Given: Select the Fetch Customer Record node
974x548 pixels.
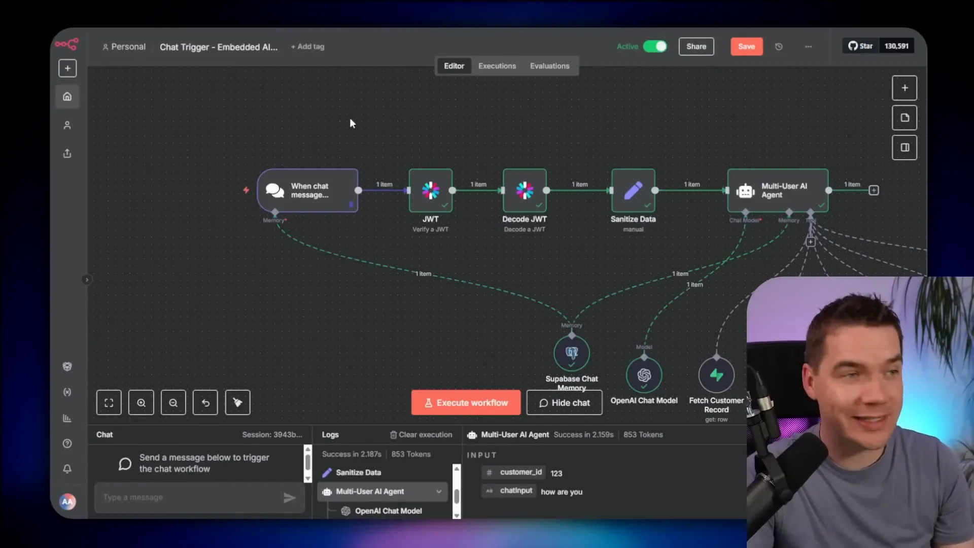Looking at the screenshot, I should pos(716,375).
